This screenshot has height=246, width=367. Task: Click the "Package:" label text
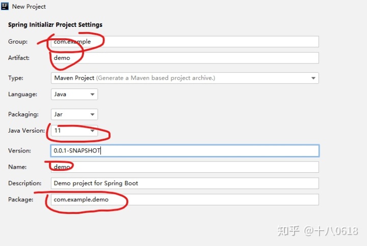coord(20,199)
